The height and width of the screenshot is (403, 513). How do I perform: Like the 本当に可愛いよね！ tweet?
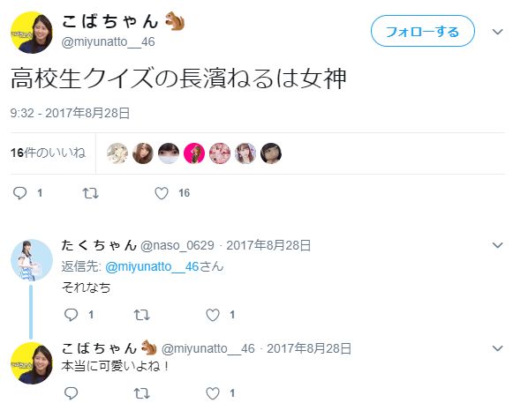[213, 393]
